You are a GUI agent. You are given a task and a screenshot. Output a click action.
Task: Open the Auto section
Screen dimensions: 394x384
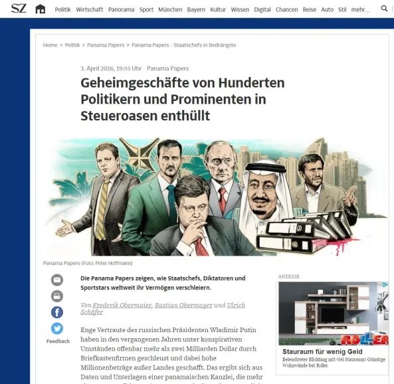click(327, 9)
